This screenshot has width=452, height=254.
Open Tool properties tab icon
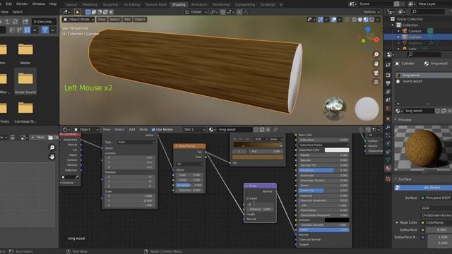pos(388,65)
